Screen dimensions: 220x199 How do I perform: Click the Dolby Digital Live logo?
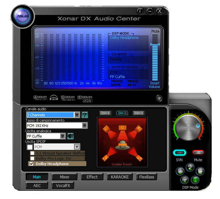40,98
